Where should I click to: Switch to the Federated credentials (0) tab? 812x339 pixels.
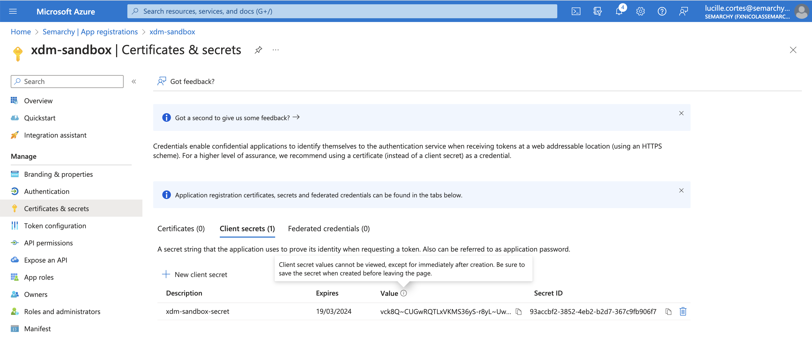[x=328, y=229]
